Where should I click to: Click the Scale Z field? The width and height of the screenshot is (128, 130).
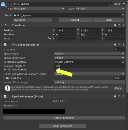tap(115, 39)
